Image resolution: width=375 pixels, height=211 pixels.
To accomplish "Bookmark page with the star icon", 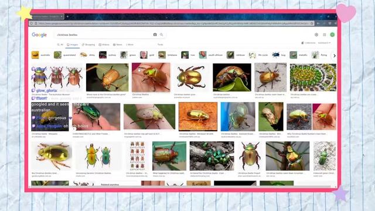I will coord(312,23).
